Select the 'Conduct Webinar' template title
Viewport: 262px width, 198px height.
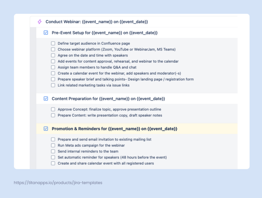point(97,22)
